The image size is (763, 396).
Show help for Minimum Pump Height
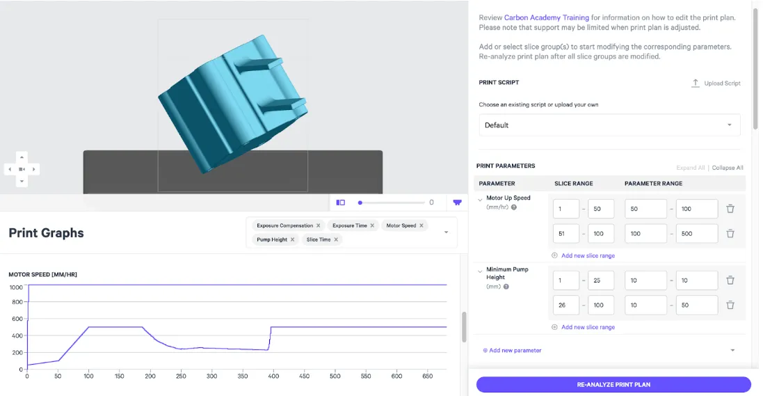click(506, 287)
